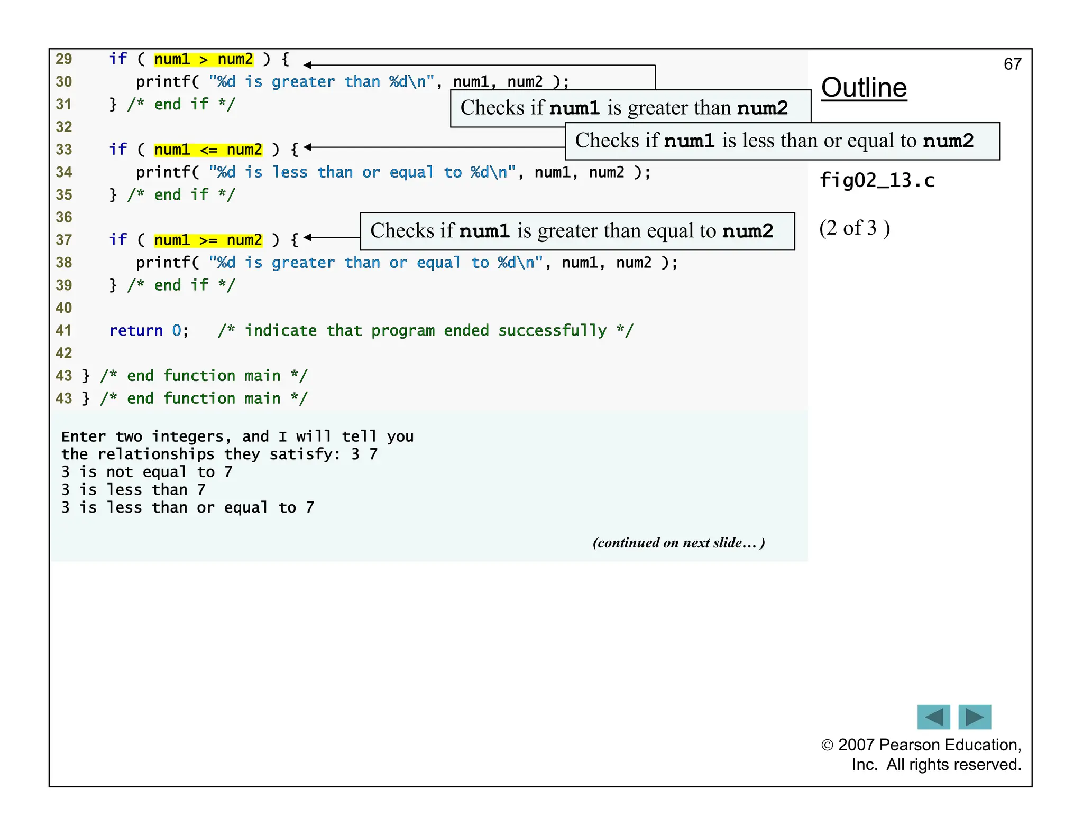The height and width of the screenshot is (836, 1083).
Task: Click the '(2 of 3)' page indicator
Action: click(855, 228)
